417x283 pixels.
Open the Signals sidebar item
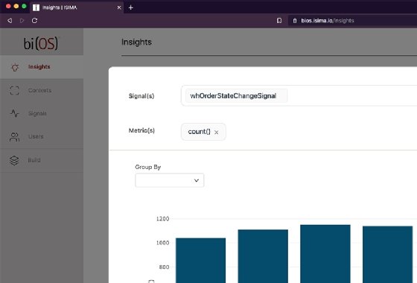pos(42,113)
